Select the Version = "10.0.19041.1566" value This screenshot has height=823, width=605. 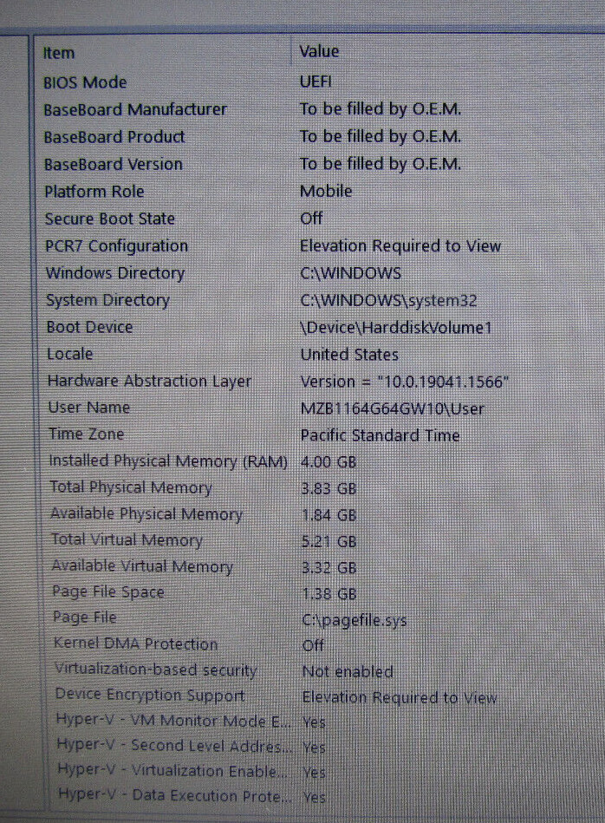tap(405, 382)
